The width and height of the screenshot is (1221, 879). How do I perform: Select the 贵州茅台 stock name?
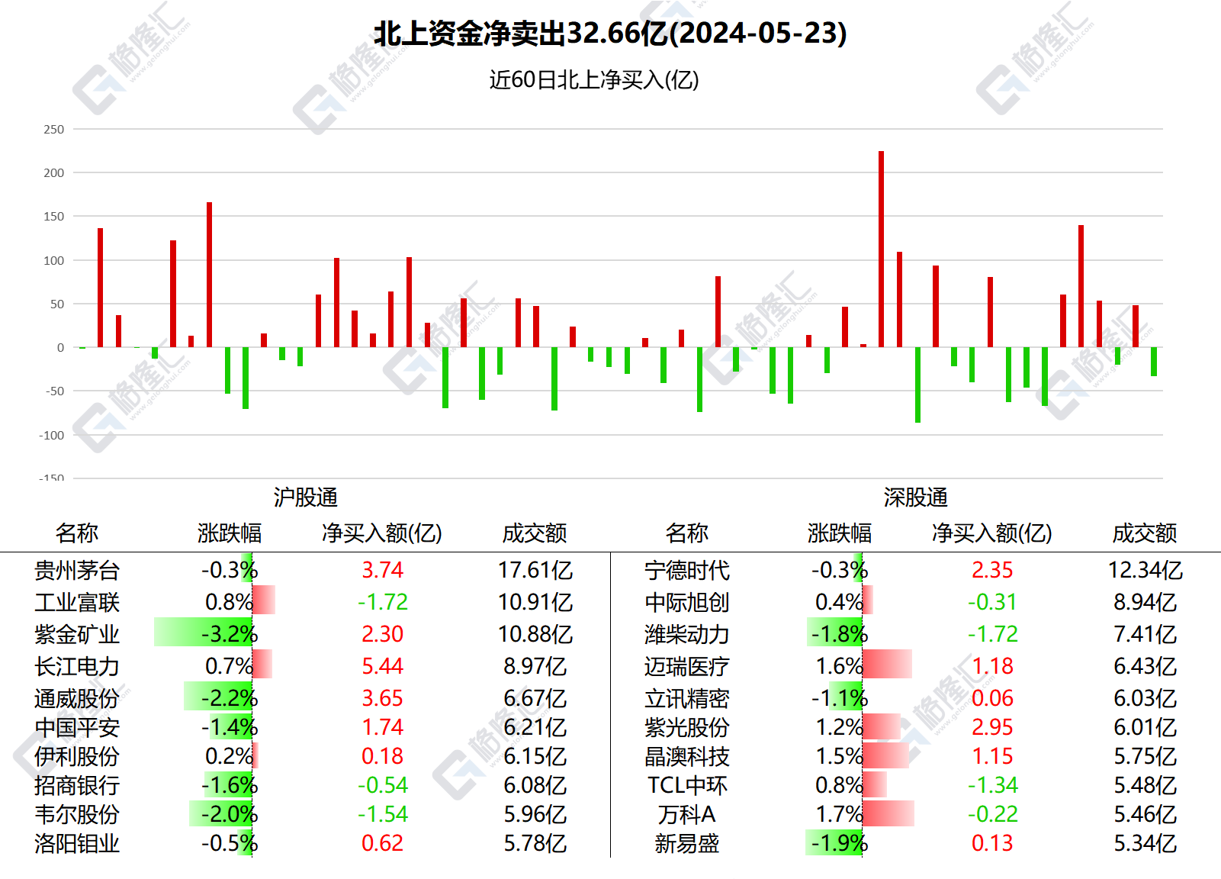[77, 570]
